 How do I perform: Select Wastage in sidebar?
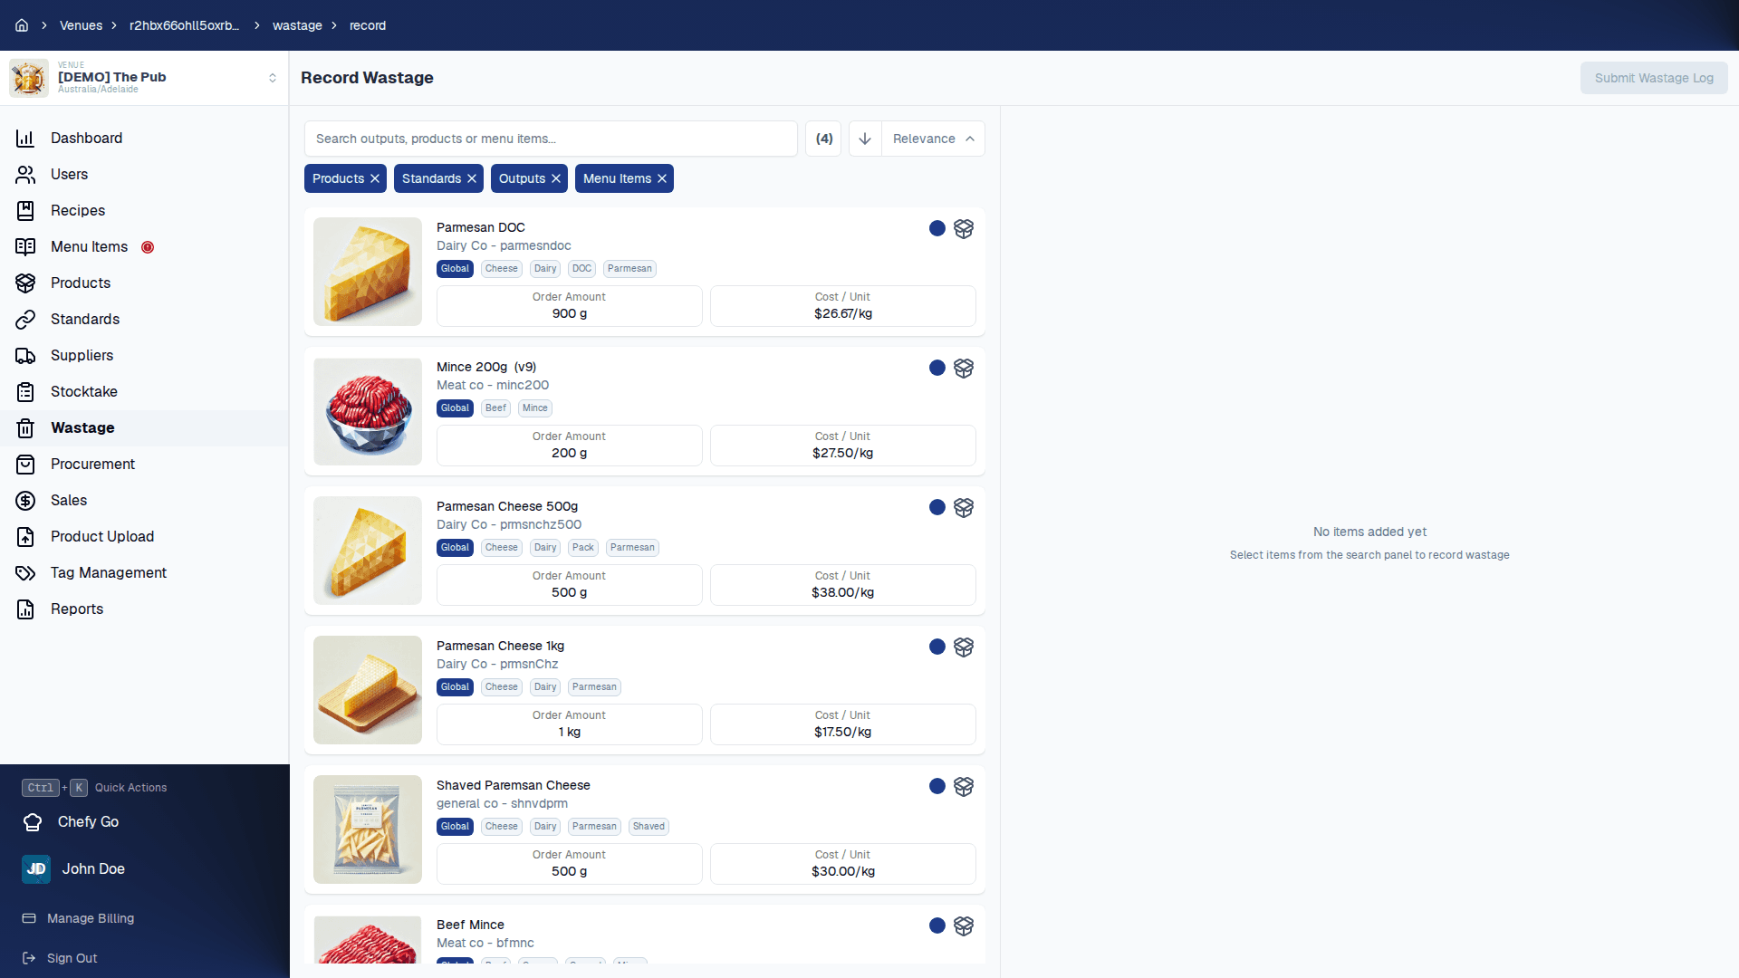pos(145,428)
